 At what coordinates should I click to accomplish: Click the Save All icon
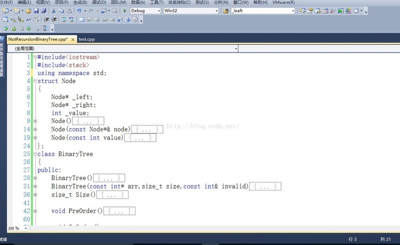pyautogui.click(x=44, y=10)
